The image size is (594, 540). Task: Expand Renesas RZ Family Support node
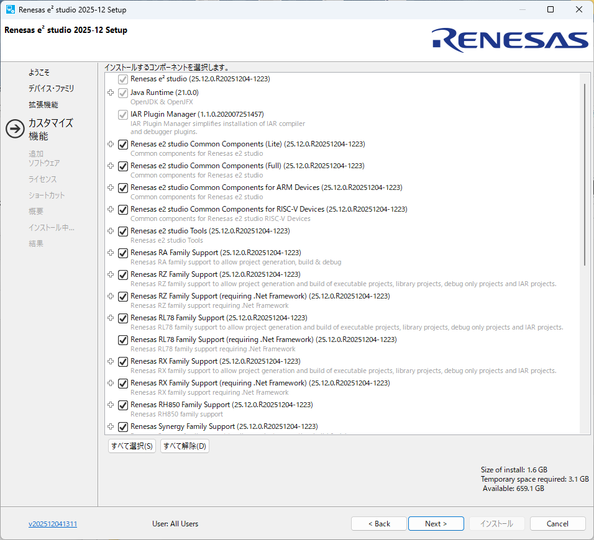click(x=111, y=275)
